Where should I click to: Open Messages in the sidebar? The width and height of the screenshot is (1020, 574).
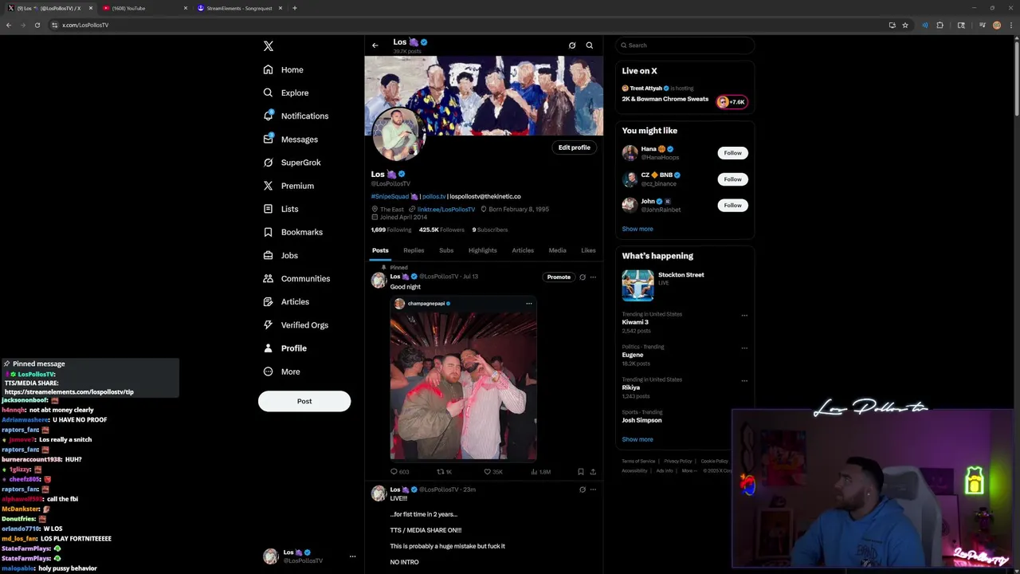pyautogui.click(x=291, y=139)
